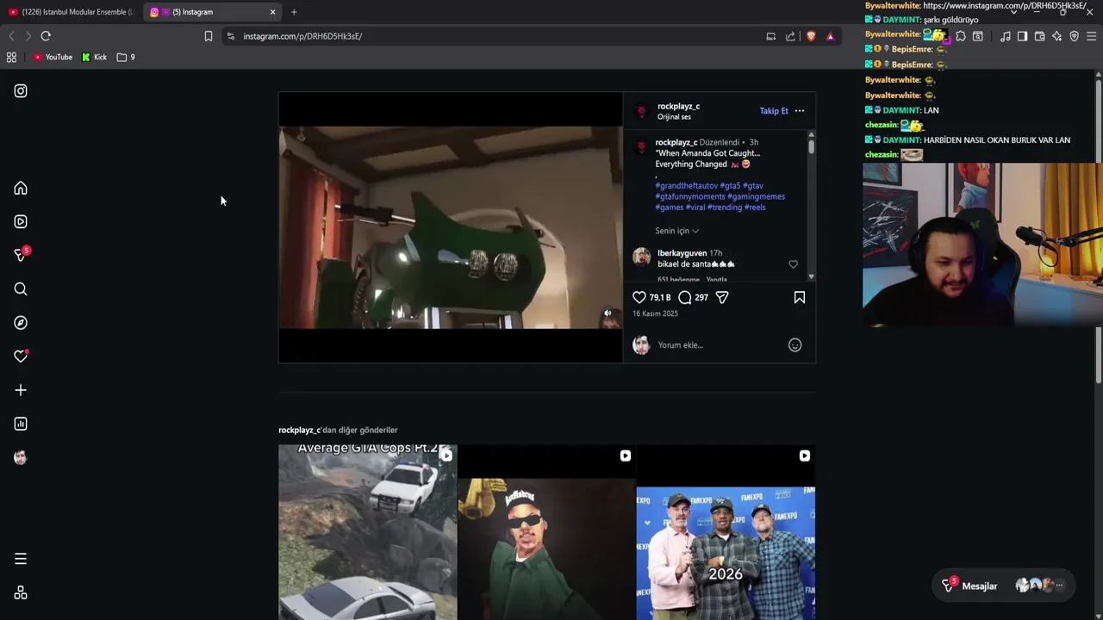Open sidebar Messages icon with red badge
Image resolution: width=1103 pixels, height=620 pixels.
coord(22,254)
